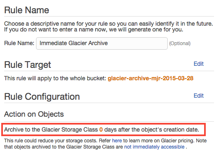The width and height of the screenshot is (219, 156).
Task: Click the "If you do not want to enter a name" line
Action: click(x=94, y=30)
